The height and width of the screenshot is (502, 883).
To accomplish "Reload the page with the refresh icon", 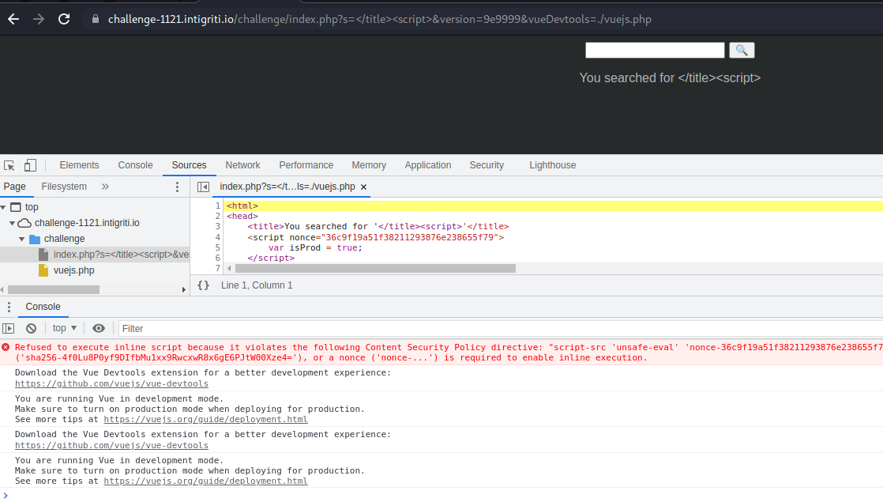I will (x=64, y=19).
